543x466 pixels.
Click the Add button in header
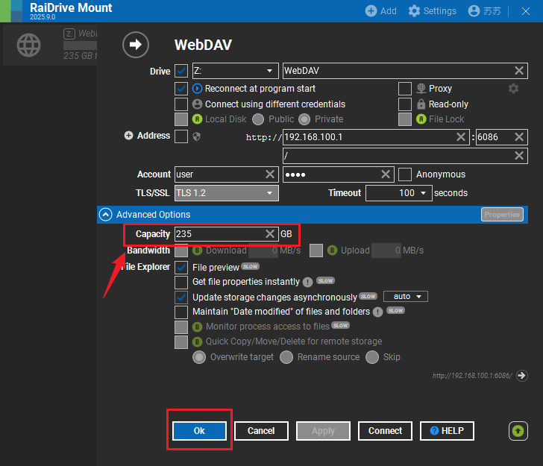tap(380, 11)
